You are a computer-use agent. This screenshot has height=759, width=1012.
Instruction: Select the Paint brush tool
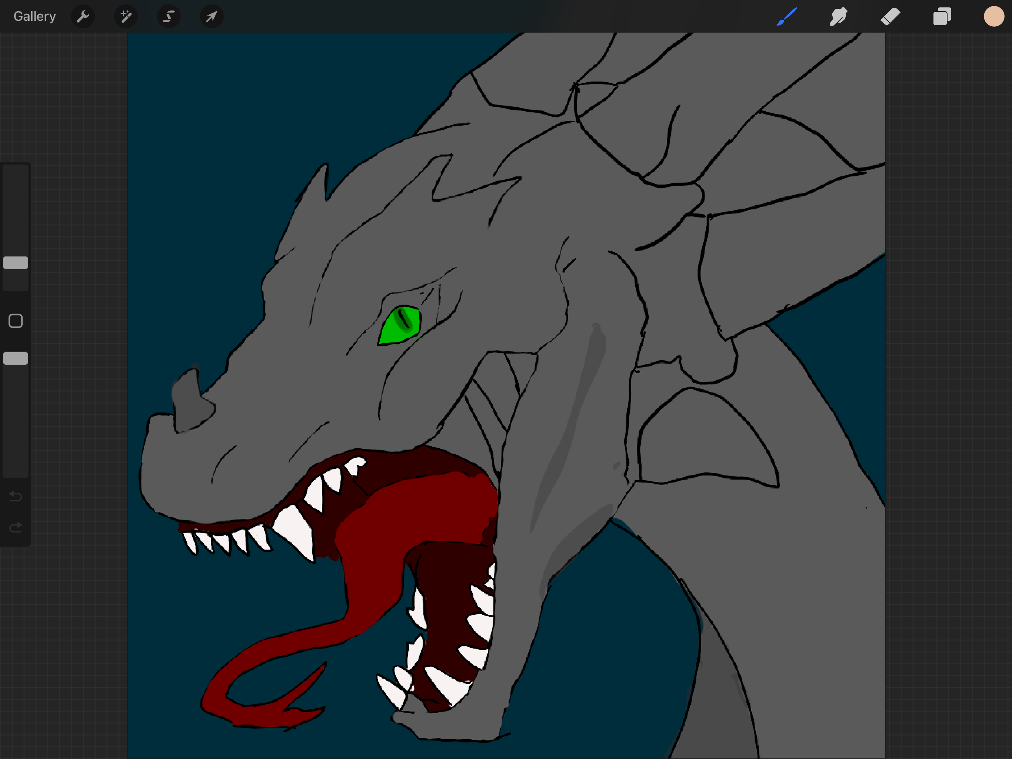[787, 16]
